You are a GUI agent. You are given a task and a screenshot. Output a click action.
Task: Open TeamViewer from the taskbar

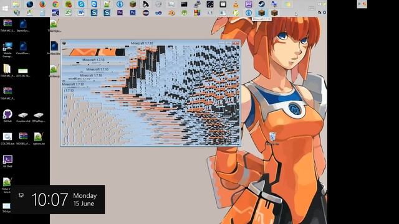(94, 4)
